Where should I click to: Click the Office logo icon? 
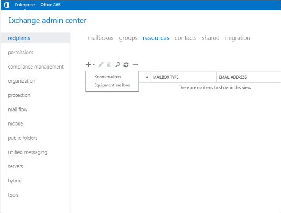6,5
